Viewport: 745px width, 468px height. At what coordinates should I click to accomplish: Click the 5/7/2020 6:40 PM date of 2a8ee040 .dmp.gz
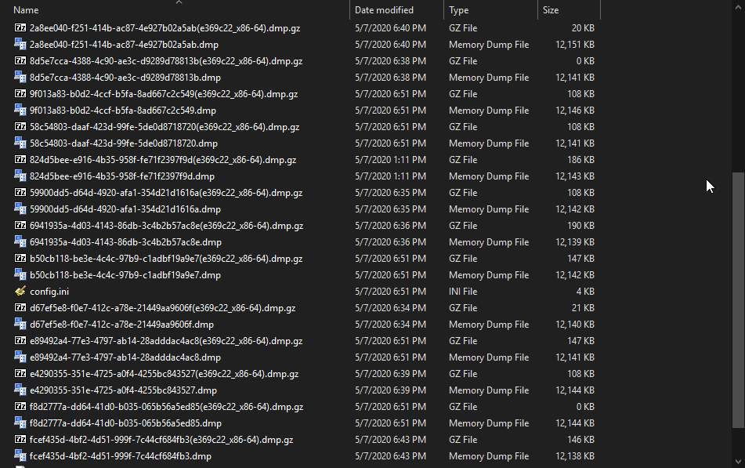pyautogui.click(x=390, y=28)
